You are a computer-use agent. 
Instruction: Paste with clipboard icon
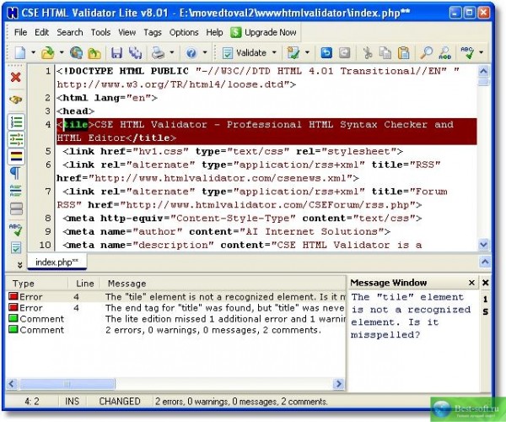[x=403, y=52]
